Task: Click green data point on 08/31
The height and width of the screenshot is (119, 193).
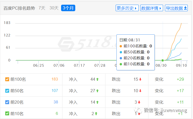Action: point(163,60)
